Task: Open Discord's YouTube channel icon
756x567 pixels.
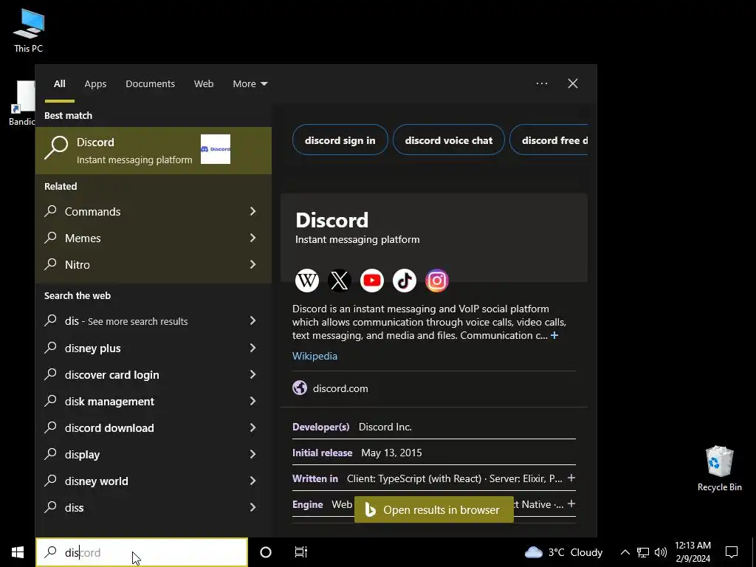Action: point(372,281)
